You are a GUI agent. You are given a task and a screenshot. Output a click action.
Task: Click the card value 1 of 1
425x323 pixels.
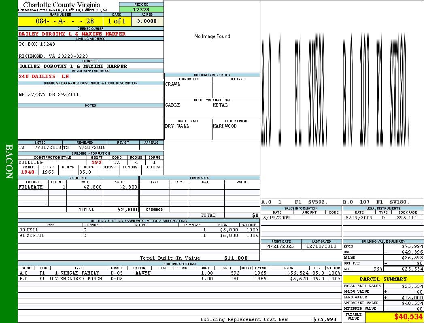coord(117,21)
